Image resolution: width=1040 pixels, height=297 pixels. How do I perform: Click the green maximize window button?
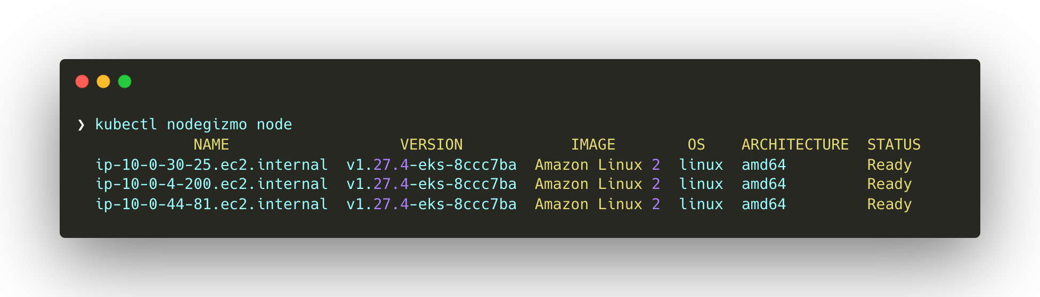[x=125, y=81]
